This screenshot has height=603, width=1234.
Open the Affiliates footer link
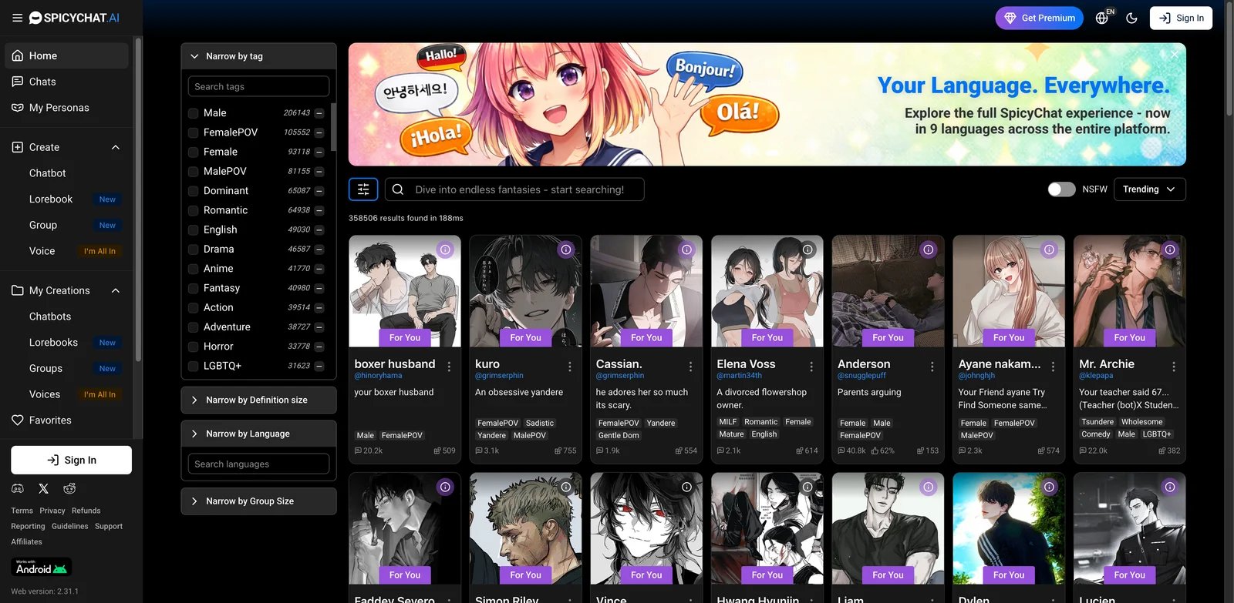tap(26, 542)
